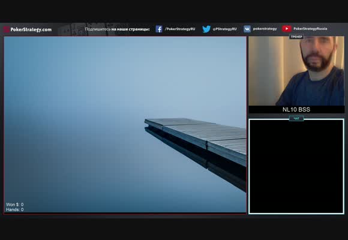
Task: Click the VK social network icon
Action: (x=247, y=29)
